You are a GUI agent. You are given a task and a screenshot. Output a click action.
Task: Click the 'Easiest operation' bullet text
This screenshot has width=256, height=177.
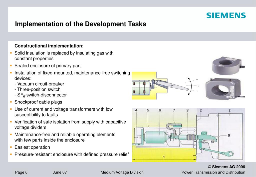tap(32, 147)
